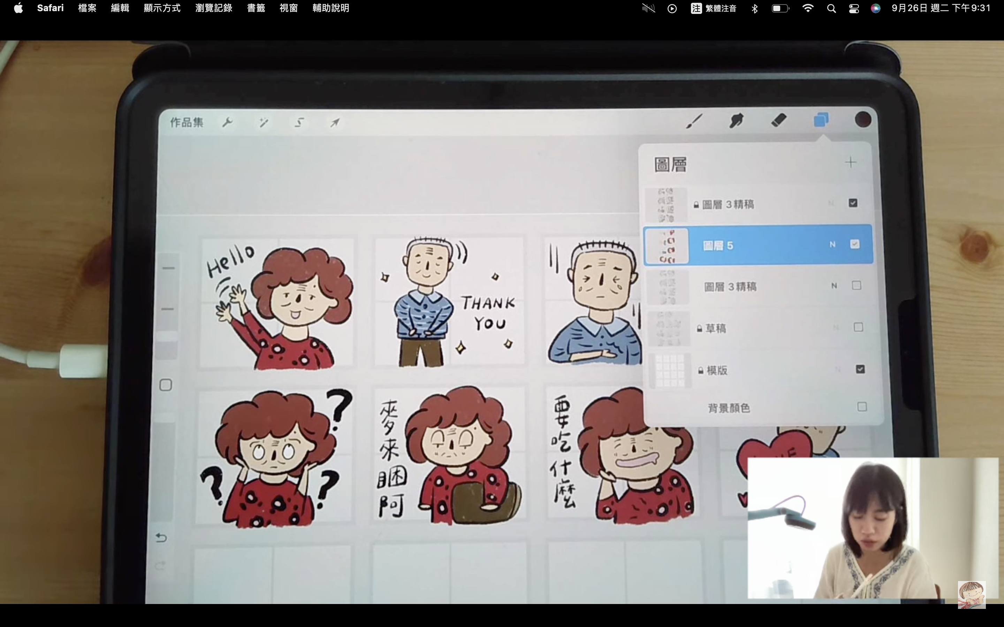Return to 作品集 gallery
The width and height of the screenshot is (1004, 627).
[187, 122]
